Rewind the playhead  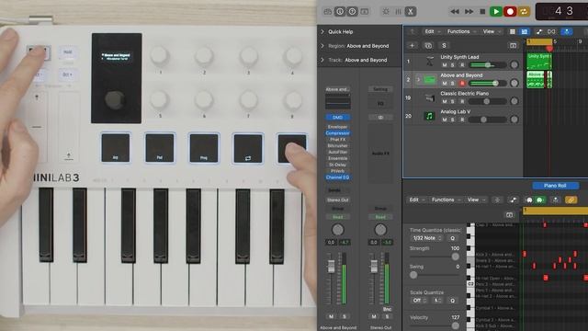(x=455, y=12)
